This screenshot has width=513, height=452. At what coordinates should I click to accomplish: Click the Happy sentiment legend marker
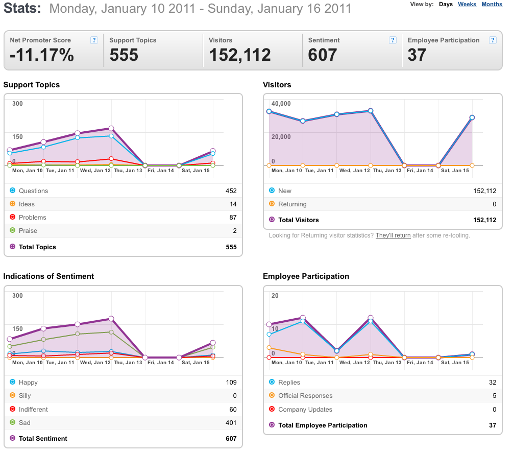[12, 382]
